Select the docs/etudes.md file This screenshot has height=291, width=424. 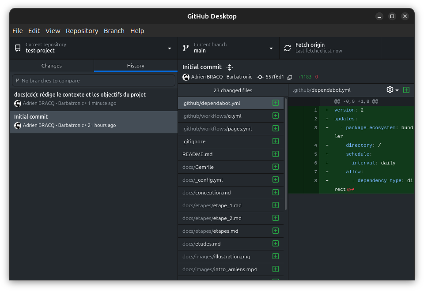pyautogui.click(x=231, y=244)
